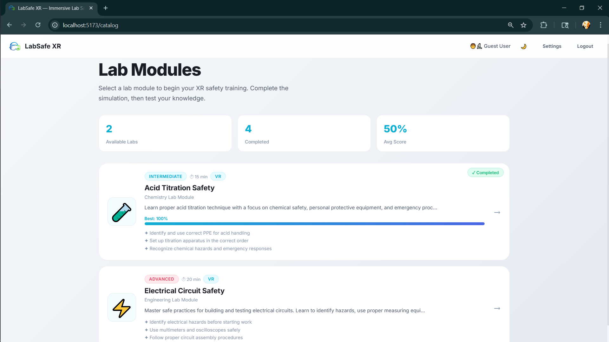Click the Completed badge on Acid Titration
Viewport: 609px width, 342px height.
pos(485,173)
